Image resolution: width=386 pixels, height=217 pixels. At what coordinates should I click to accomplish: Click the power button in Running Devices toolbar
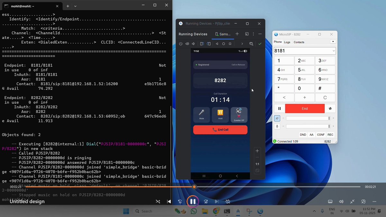(181, 44)
